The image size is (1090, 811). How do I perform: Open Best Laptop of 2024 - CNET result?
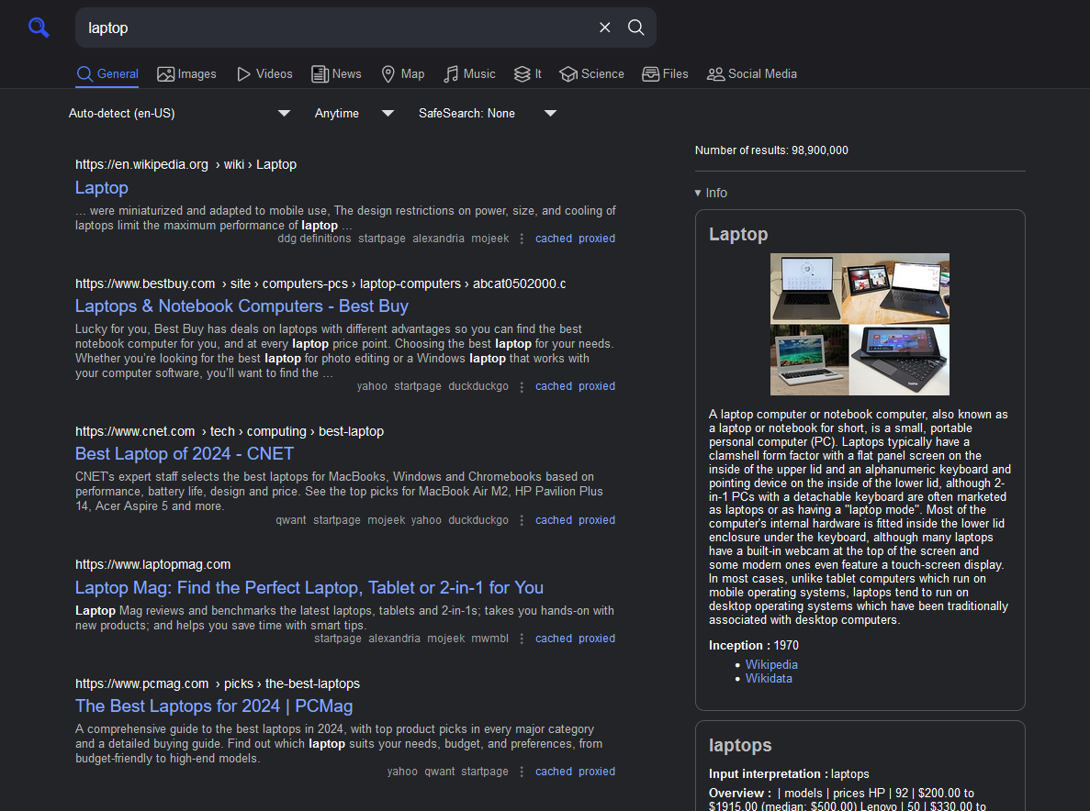(184, 454)
